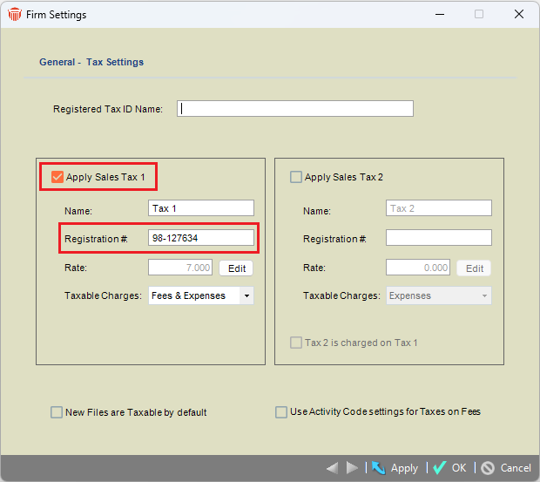This screenshot has width=540, height=482.
Task: Click the green OK checkmark icon
Action: tap(440, 468)
